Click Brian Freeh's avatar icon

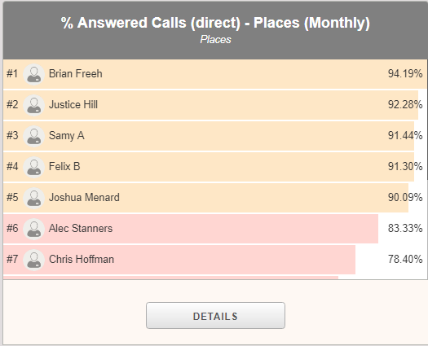click(34, 74)
